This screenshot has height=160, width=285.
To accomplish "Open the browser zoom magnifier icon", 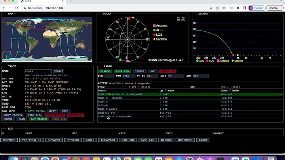I will 211,8.
